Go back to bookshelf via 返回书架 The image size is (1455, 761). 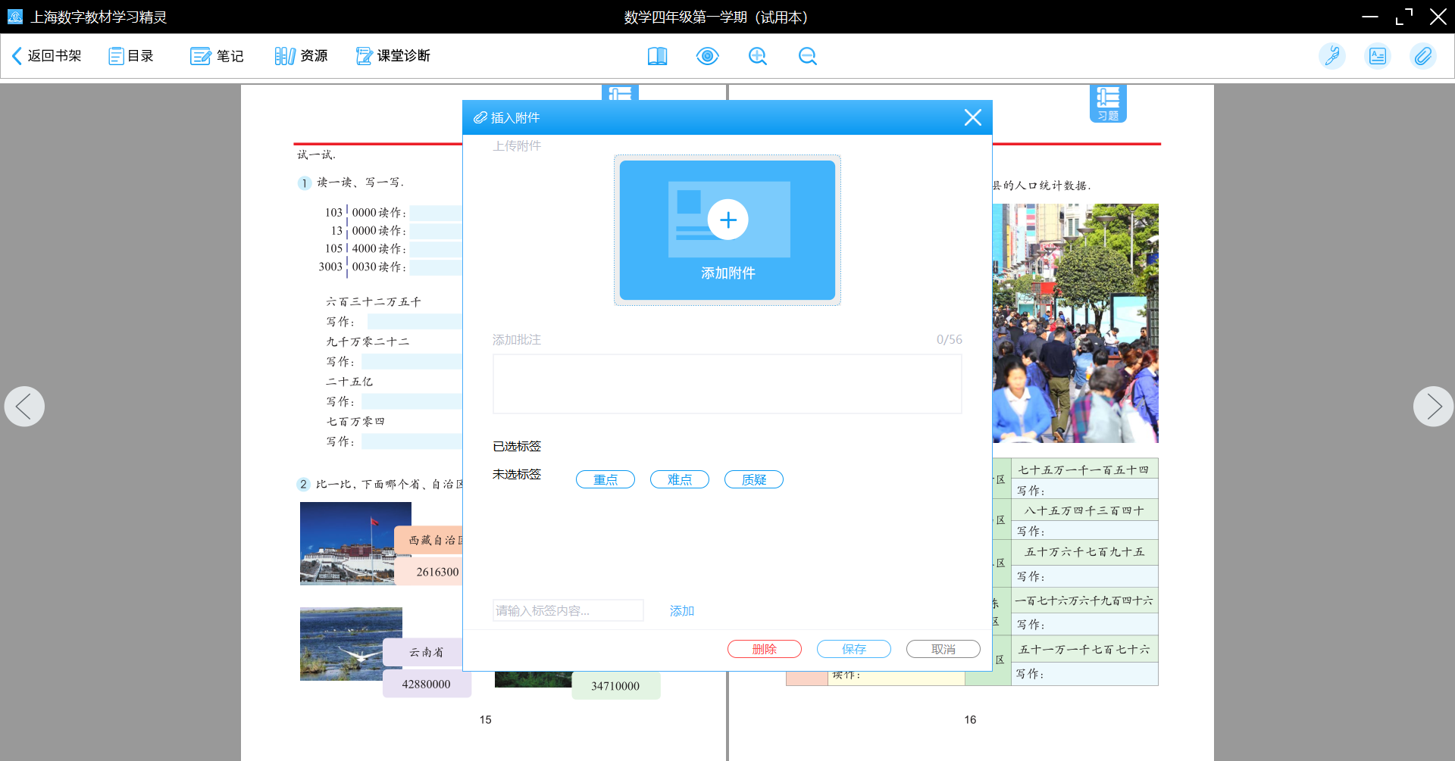pyautogui.click(x=47, y=56)
